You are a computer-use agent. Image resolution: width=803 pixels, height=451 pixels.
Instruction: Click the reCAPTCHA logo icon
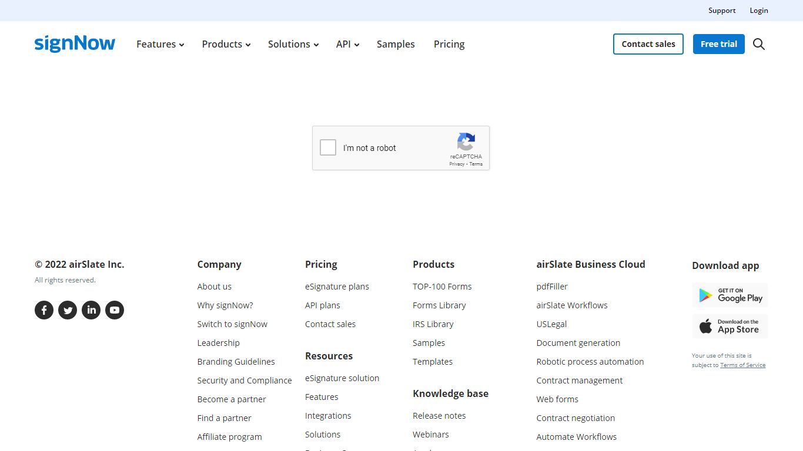466,142
